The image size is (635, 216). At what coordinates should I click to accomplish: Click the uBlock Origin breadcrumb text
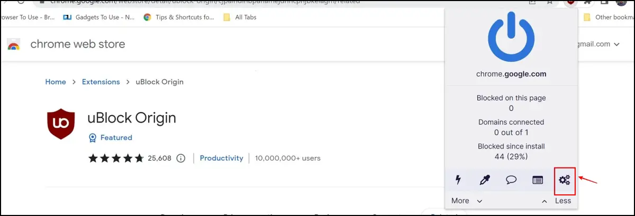159,82
